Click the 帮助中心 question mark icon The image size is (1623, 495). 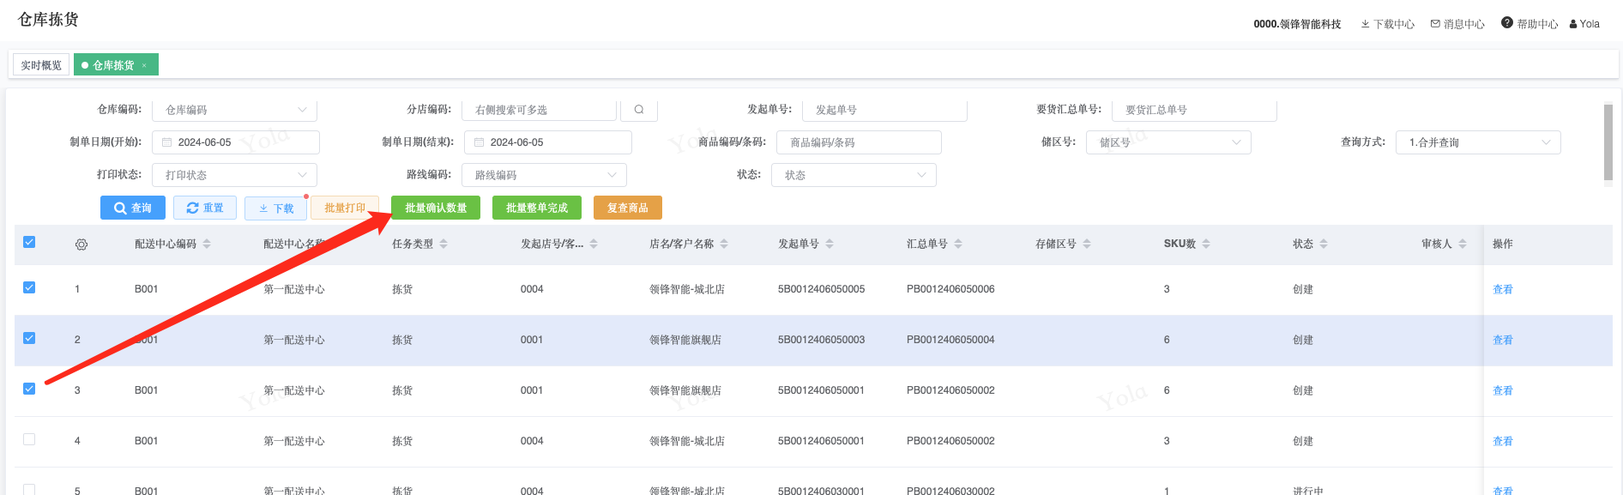tap(1506, 23)
